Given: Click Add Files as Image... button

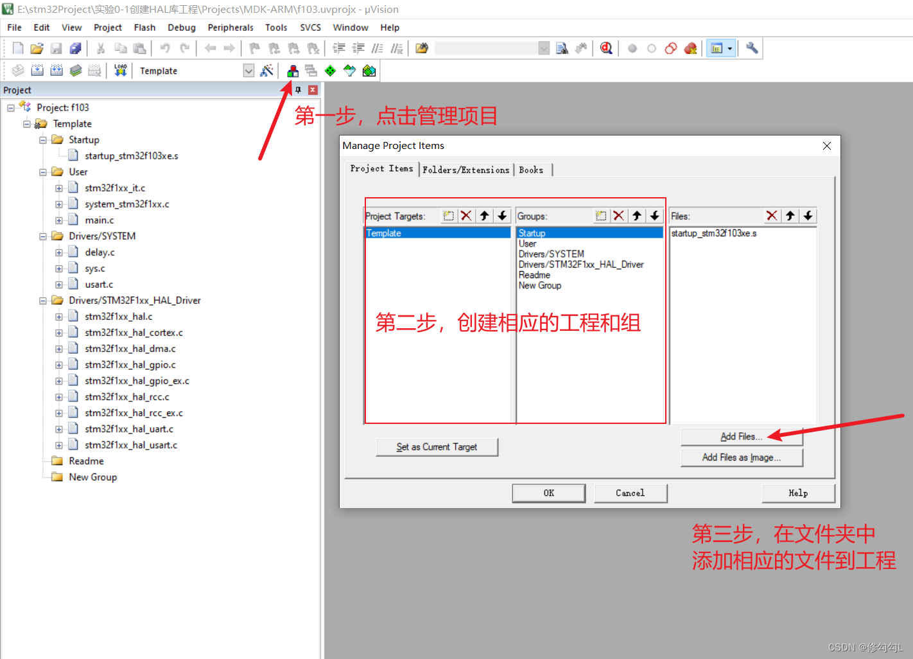Looking at the screenshot, I should (x=742, y=457).
